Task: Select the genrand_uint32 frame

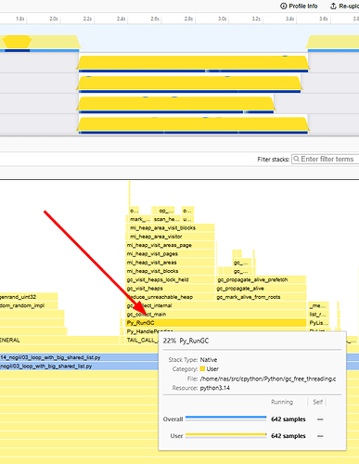Action: [29, 297]
